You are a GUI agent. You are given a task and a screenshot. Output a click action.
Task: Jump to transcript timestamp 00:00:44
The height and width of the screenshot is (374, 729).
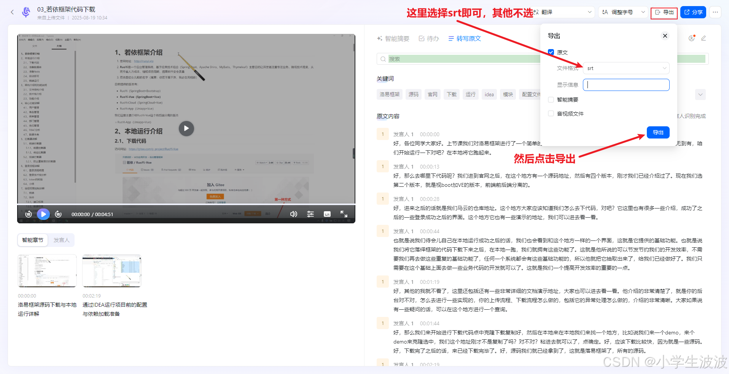point(430,231)
